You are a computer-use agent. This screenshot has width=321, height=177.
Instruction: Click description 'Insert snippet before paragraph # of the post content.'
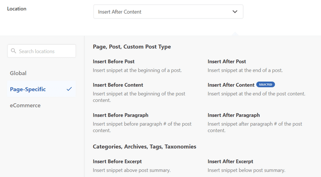pos(142,127)
